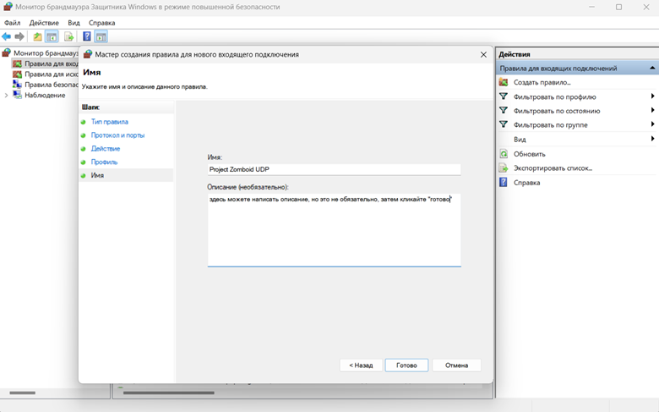Go to Протокол и порты step
Viewport: 659px width, 412px height.
tap(117, 135)
